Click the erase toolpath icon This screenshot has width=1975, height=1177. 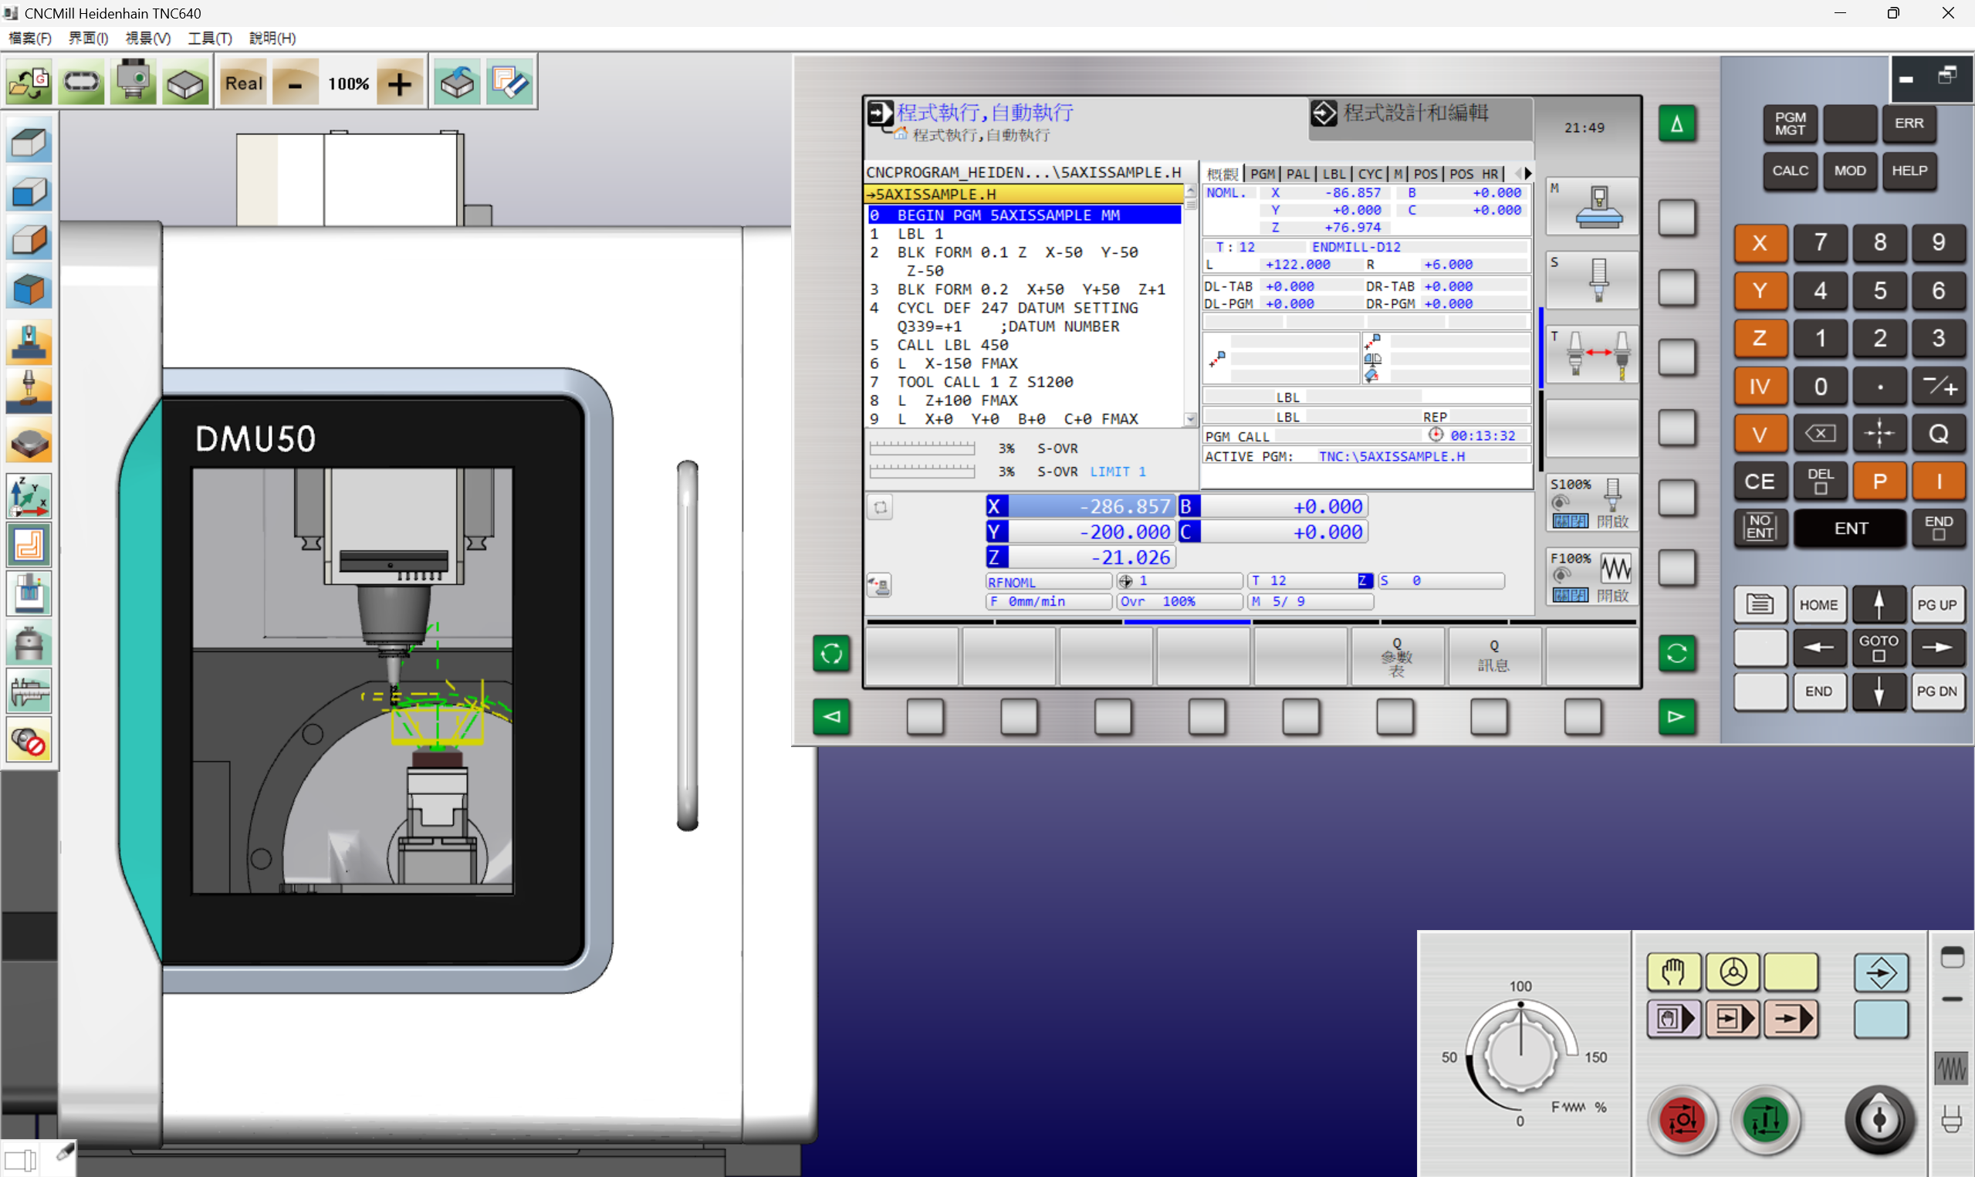[510, 83]
